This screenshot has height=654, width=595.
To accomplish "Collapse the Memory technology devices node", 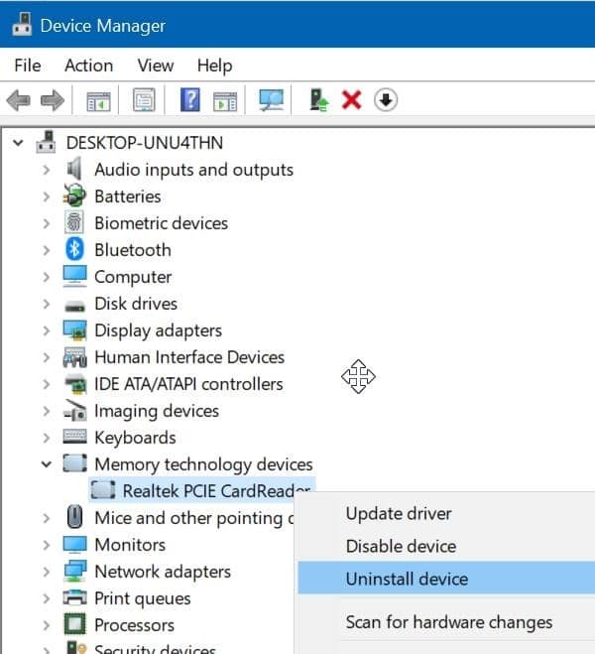I will [x=46, y=464].
